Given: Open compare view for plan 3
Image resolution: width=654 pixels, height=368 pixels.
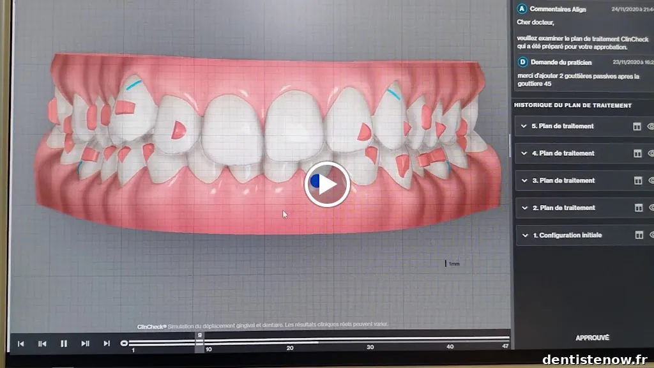Looking at the screenshot, I should pos(637,181).
